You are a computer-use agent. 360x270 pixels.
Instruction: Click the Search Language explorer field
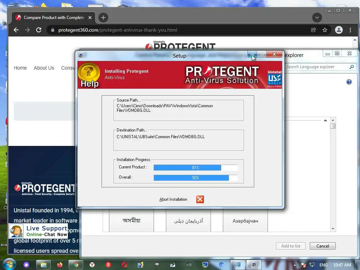click(x=317, y=67)
